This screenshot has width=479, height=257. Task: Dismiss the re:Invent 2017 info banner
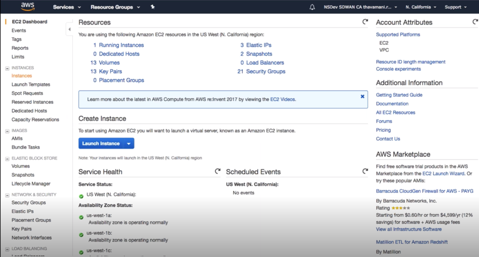[x=362, y=96]
